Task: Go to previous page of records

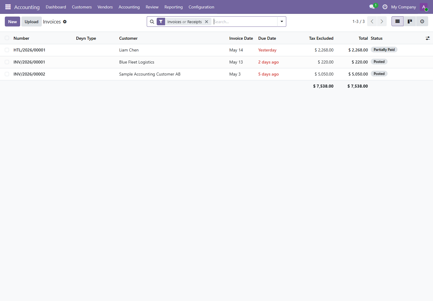Action: point(372,21)
